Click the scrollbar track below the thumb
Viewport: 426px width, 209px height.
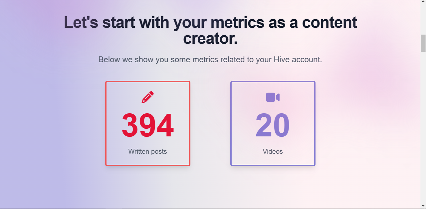tap(423, 127)
